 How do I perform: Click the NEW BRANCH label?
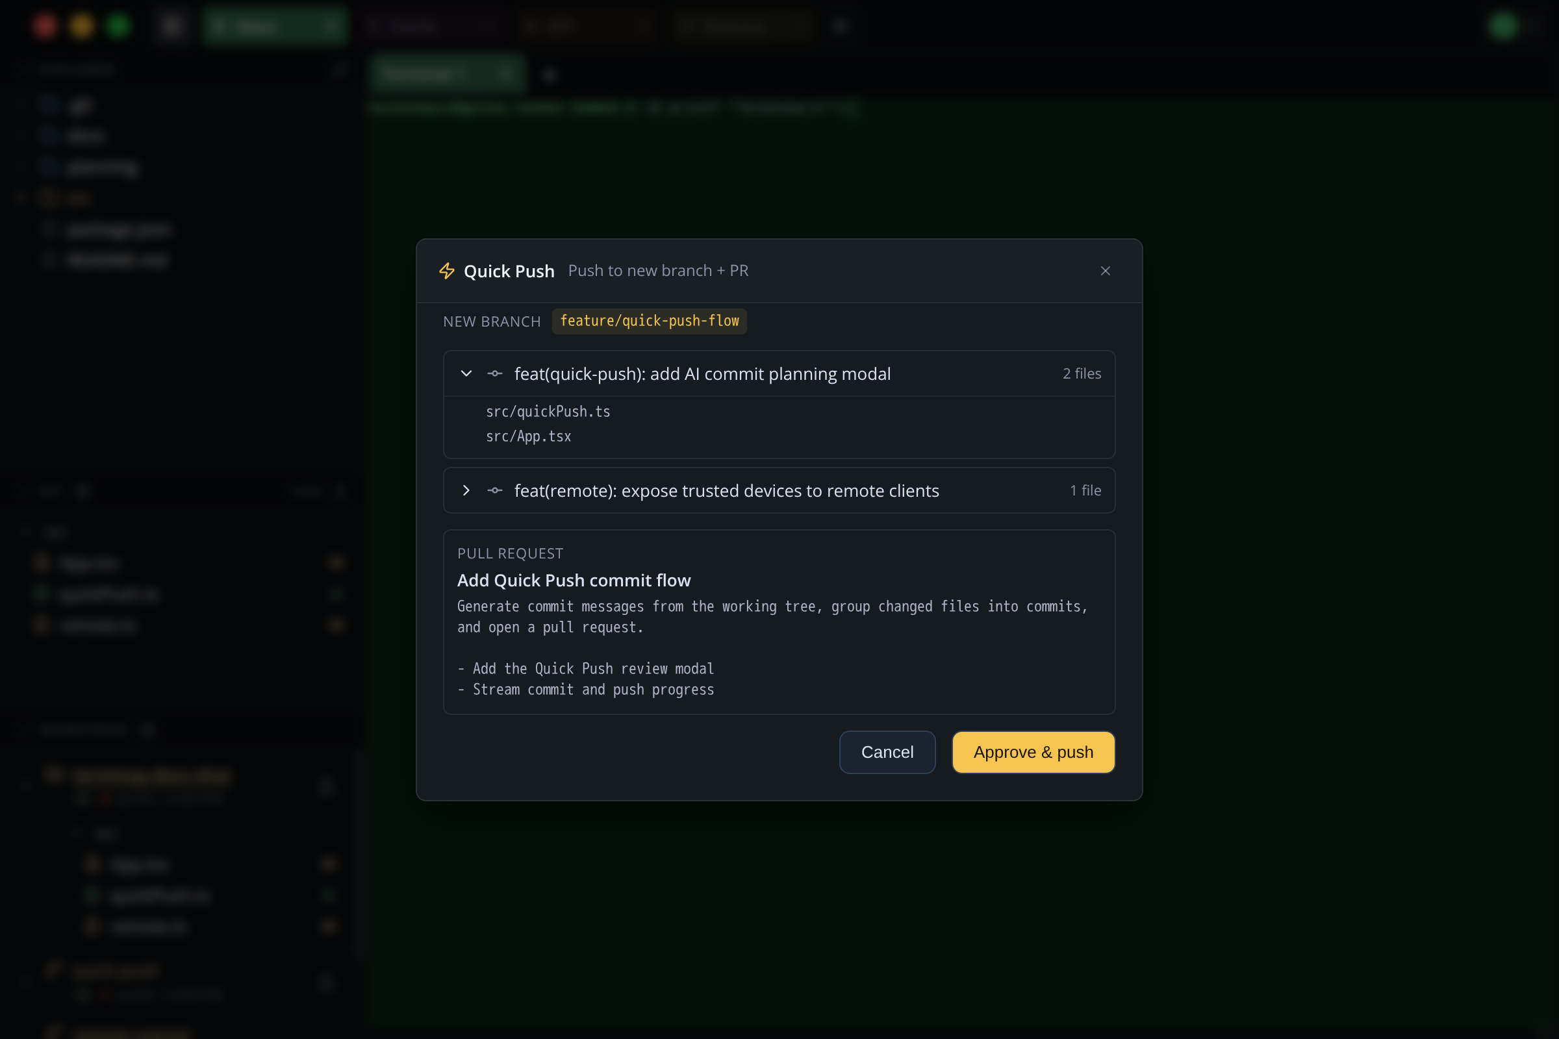pos(492,321)
